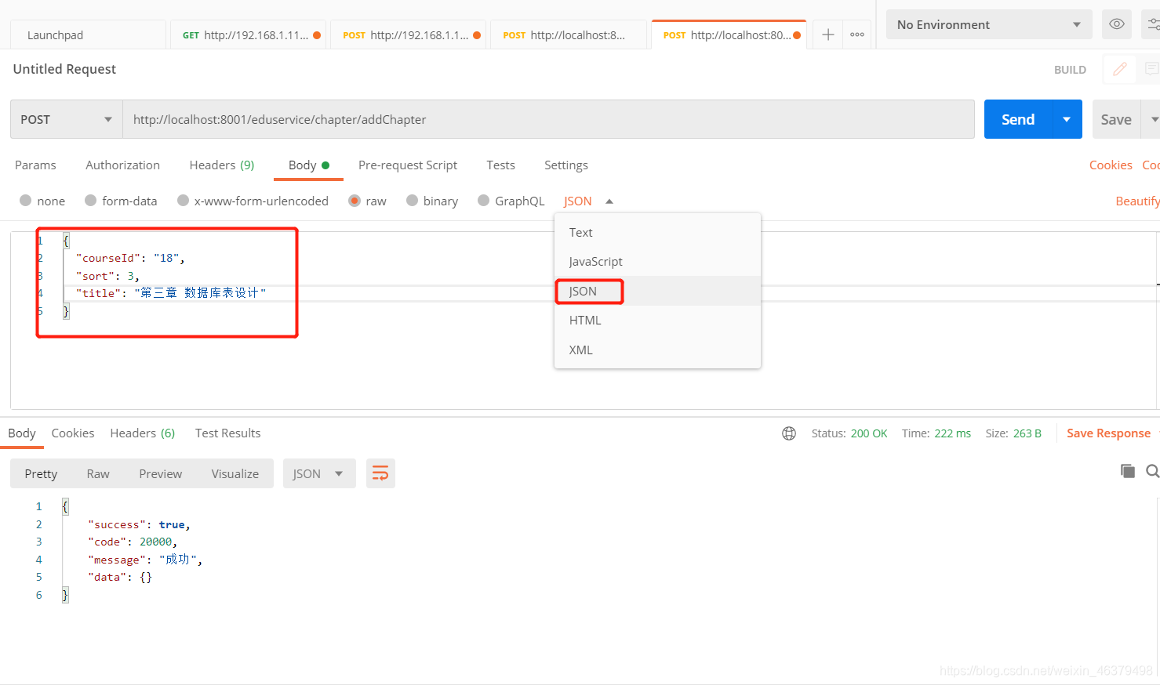1160x685 pixels.
Task: Switch response view to Raw
Action: click(98, 473)
